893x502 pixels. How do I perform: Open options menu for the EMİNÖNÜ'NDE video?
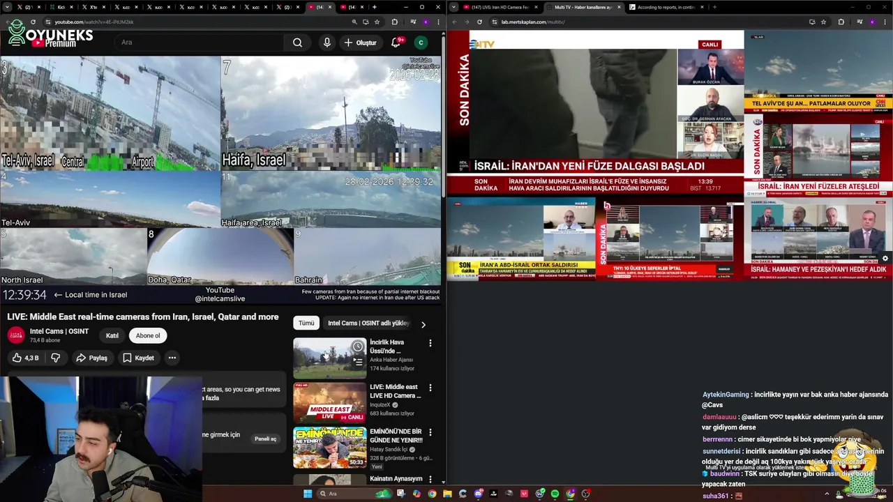click(x=430, y=432)
